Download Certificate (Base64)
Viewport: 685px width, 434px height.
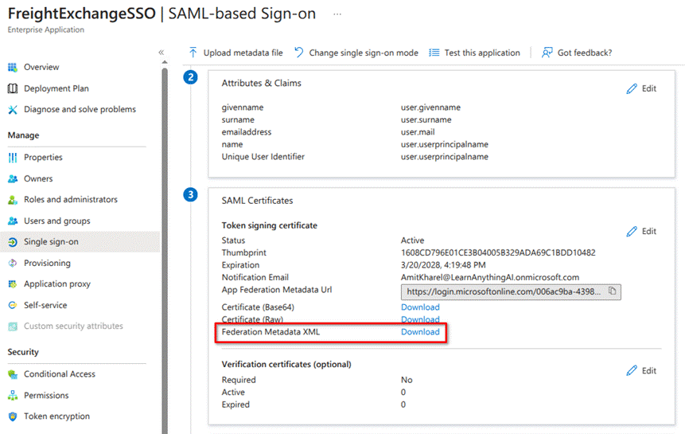pos(420,307)
